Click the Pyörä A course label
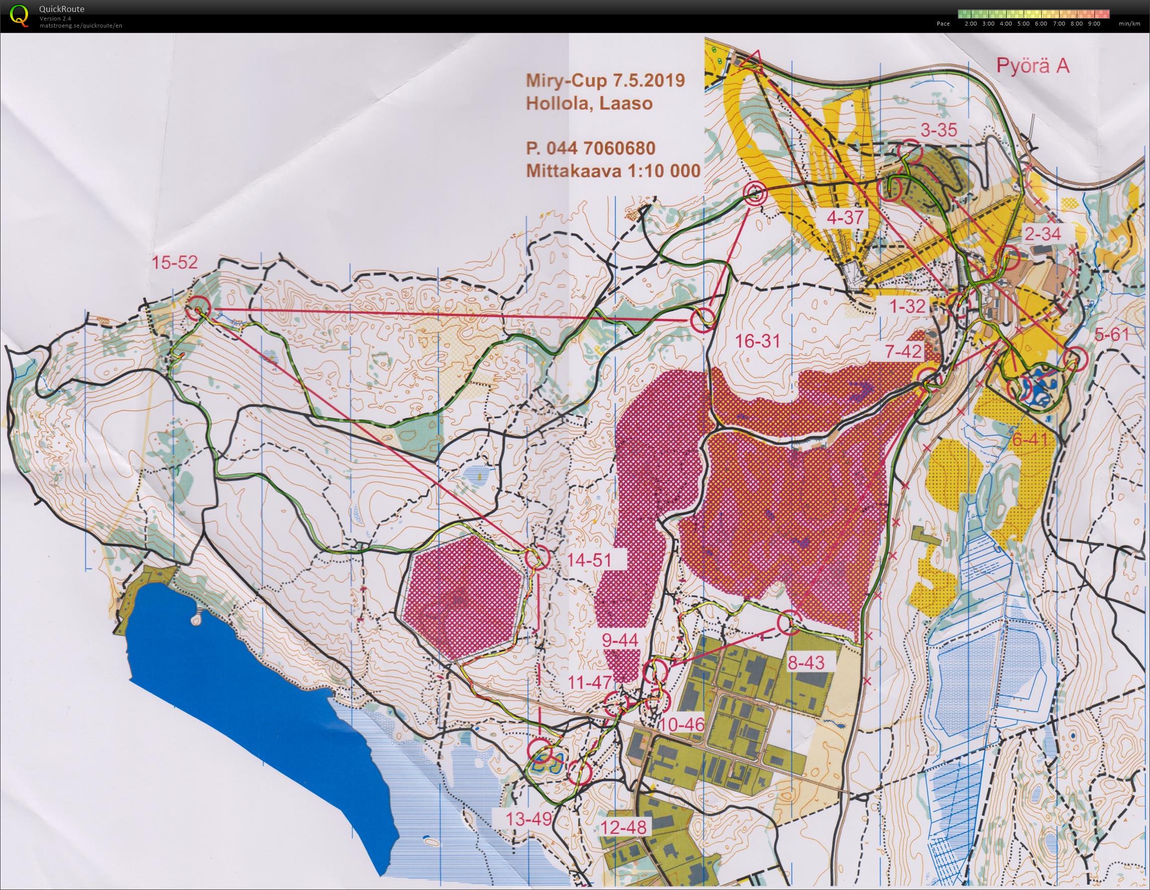 pyautogui.click(x=1033, y=67)
